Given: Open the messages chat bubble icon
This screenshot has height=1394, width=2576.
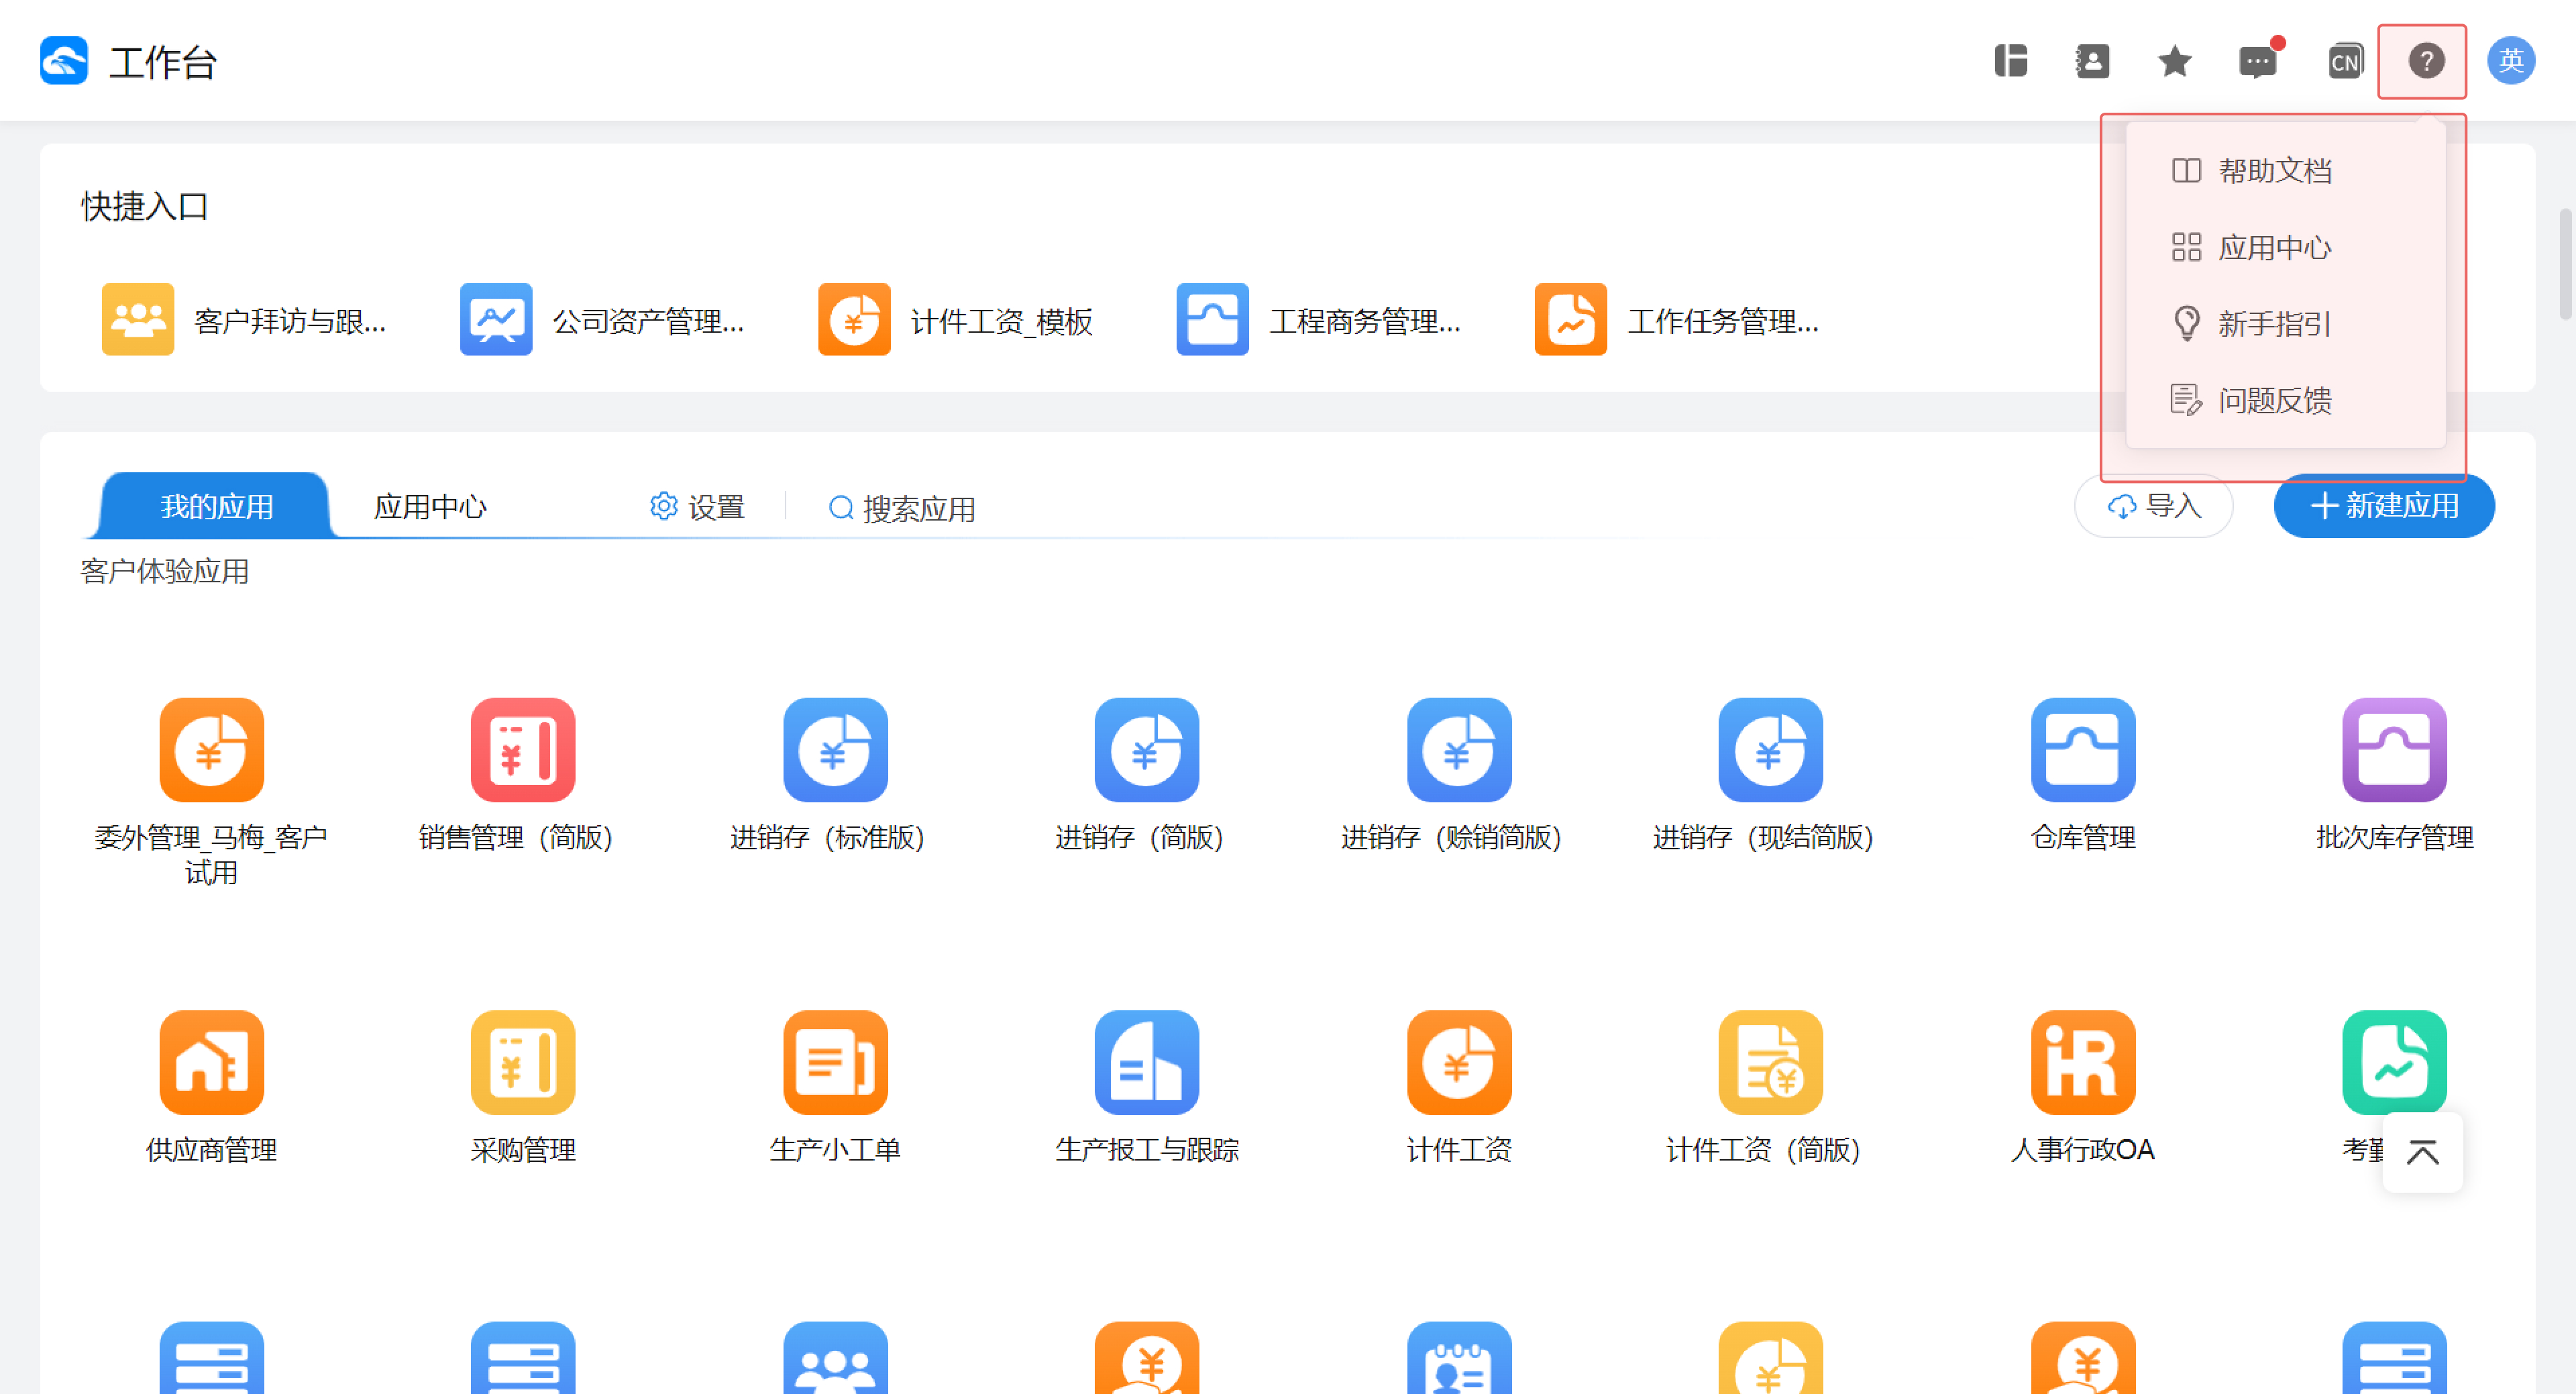Looking at the screenshot, I should pos(2257,63).
